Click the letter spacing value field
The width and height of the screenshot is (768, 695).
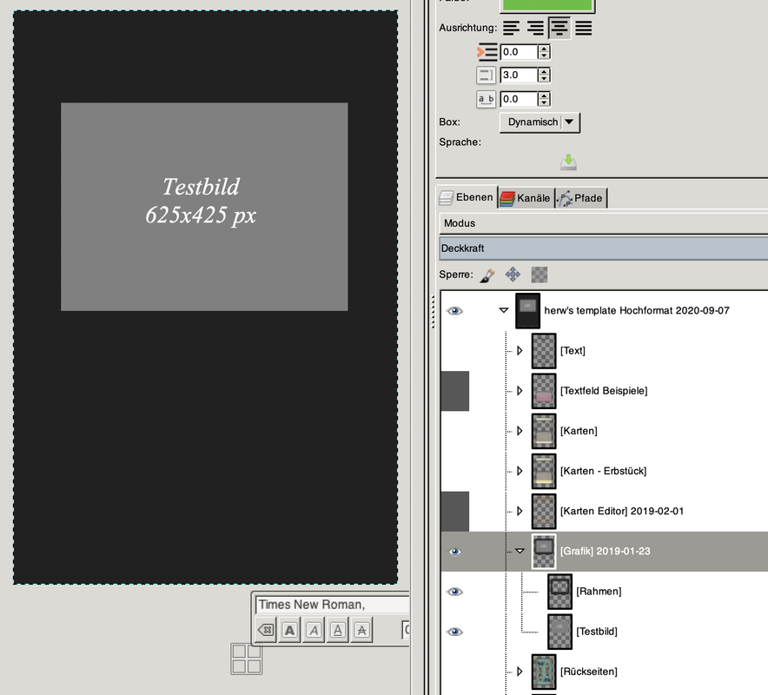(x=519, y=99)
